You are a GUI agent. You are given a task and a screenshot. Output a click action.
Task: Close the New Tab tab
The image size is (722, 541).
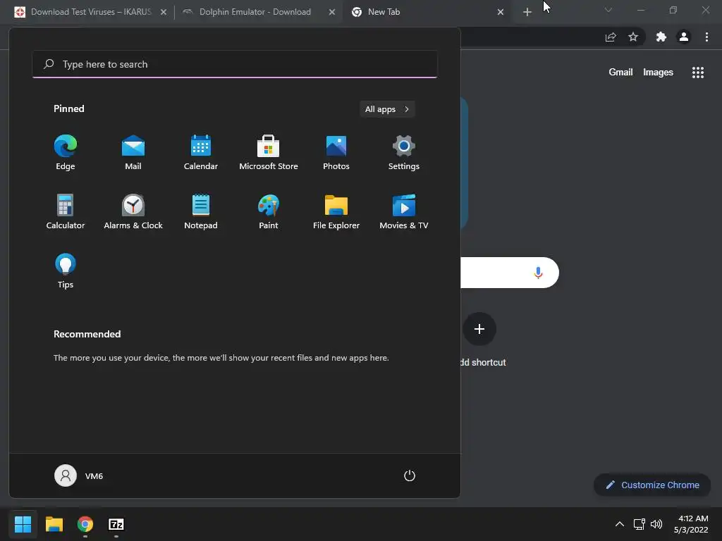pos(501,12)
